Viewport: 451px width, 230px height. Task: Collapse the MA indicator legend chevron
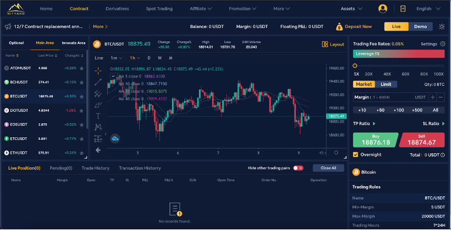click(113, 76)
